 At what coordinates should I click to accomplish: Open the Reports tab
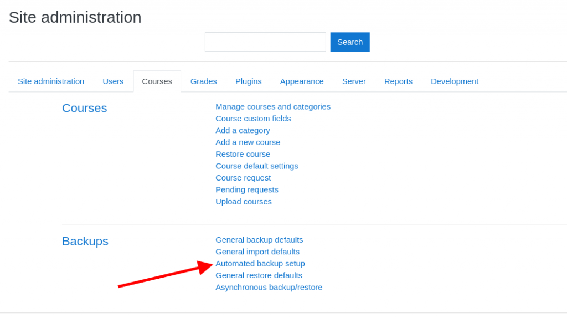point(398,81)
